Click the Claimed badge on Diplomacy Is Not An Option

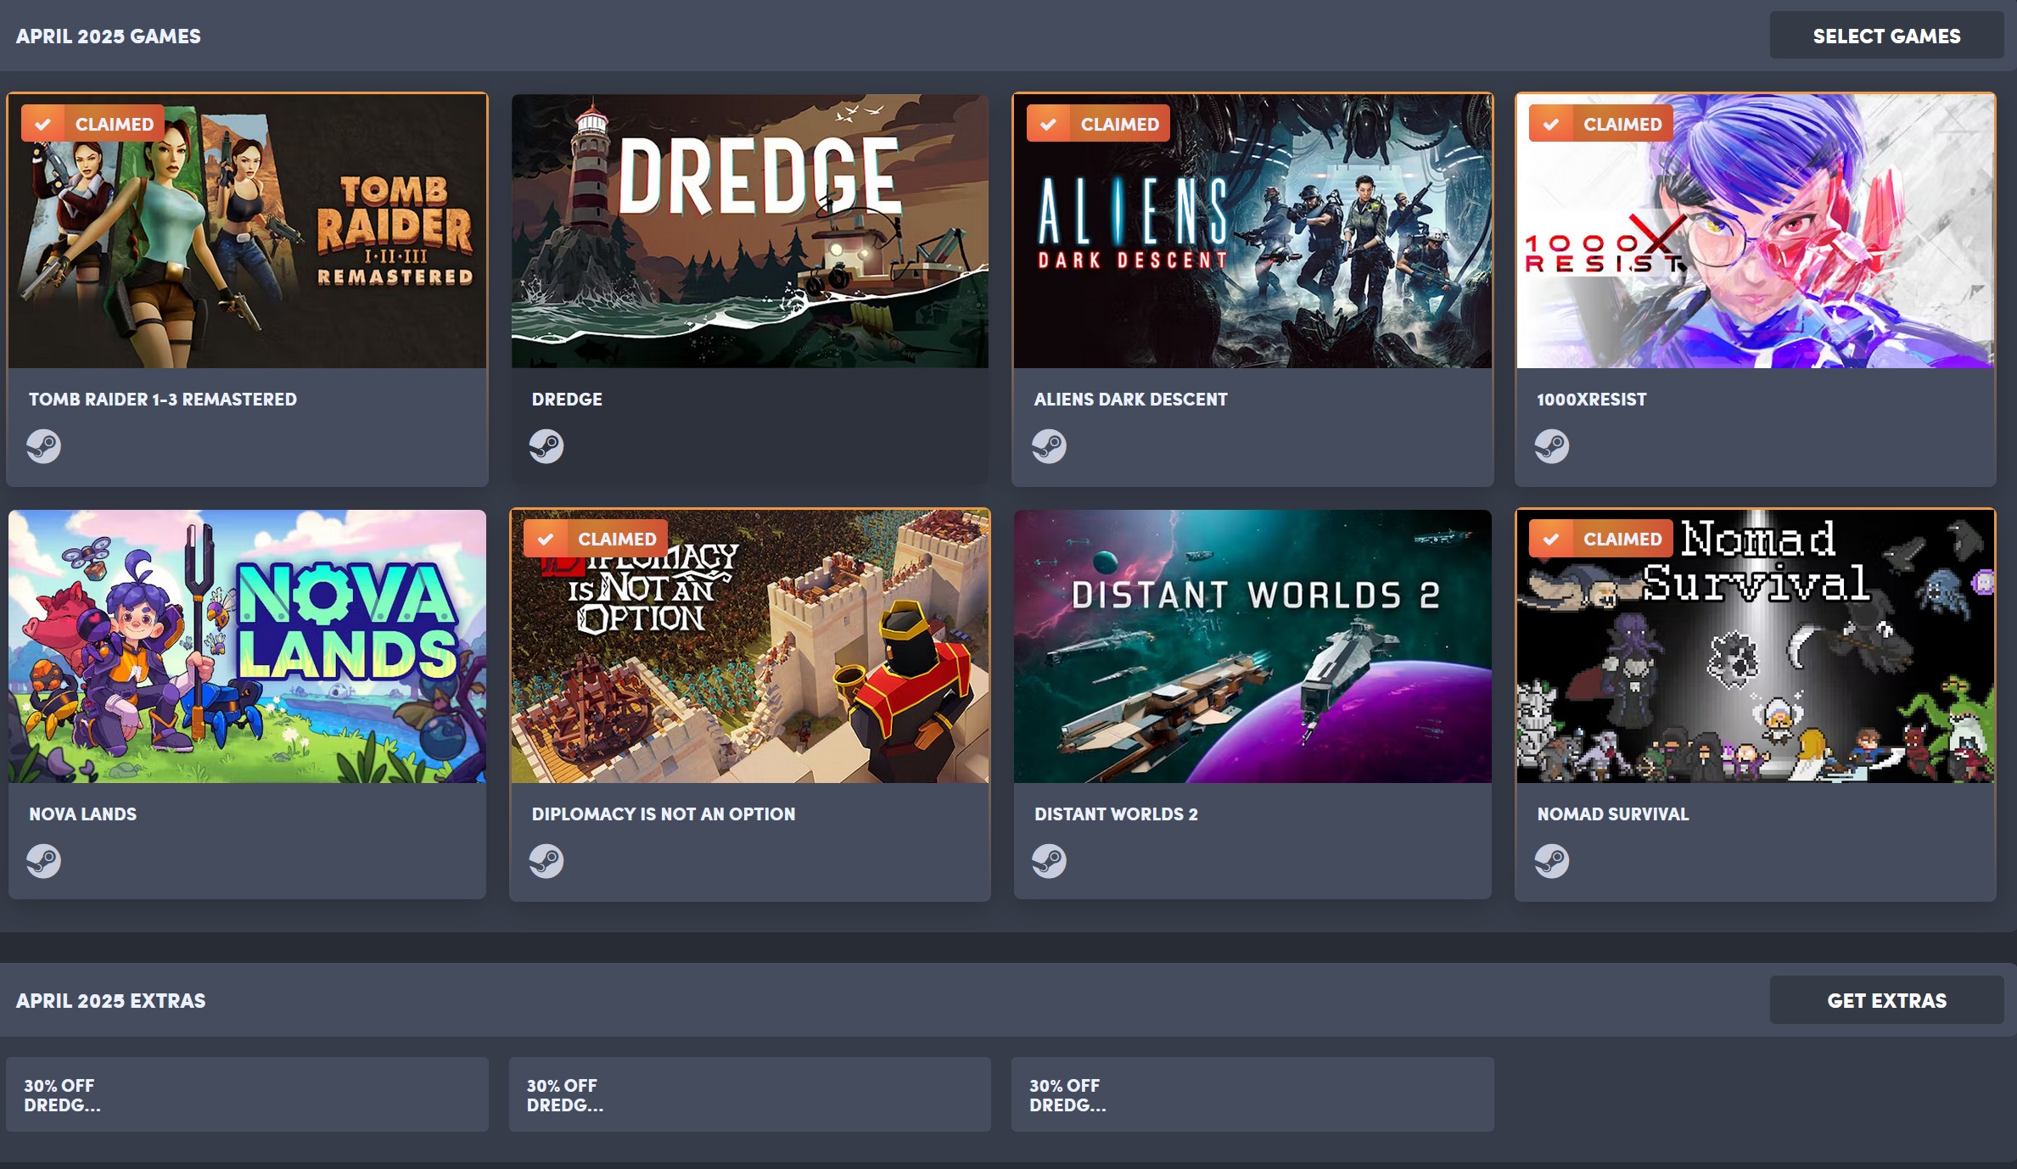pyautogui.click(x=595, y=539)
